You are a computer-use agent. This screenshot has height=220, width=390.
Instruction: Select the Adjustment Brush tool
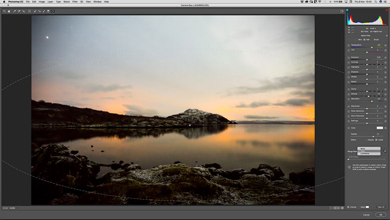(44, 11)
